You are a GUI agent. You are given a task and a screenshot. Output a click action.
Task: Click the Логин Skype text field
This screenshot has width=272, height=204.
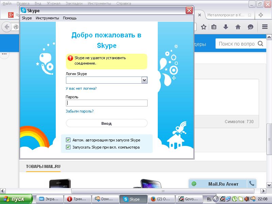(104, 80)
